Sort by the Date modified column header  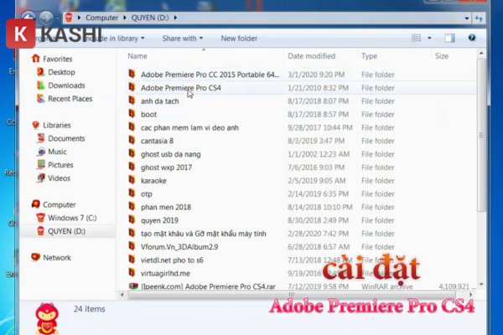312,56
